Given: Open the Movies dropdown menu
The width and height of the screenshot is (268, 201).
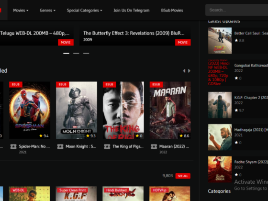Looking at the screenshot, I should (x=21, y=11).
